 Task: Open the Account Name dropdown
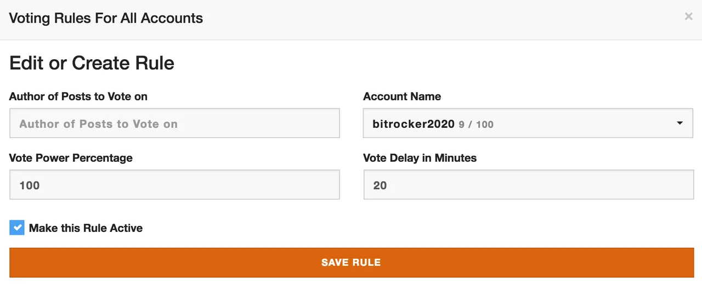pos(528,123)
